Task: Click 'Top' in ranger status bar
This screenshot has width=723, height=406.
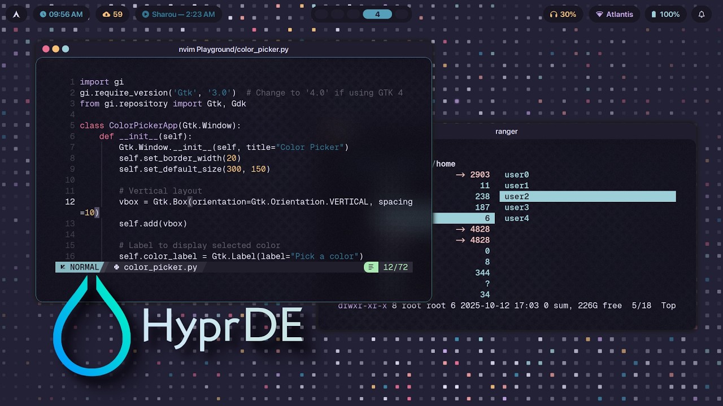Action: click(668, 306)
